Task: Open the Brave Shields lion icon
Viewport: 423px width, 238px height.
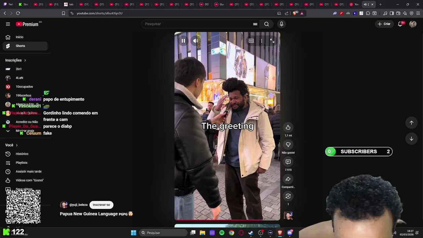Action: 295,13
